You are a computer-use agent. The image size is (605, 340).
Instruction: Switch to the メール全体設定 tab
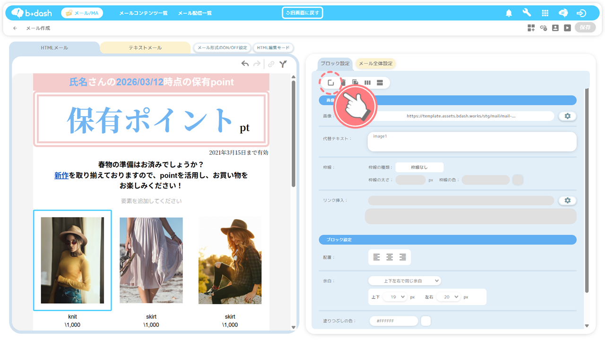pyautogui.click(x=375, y=64)
